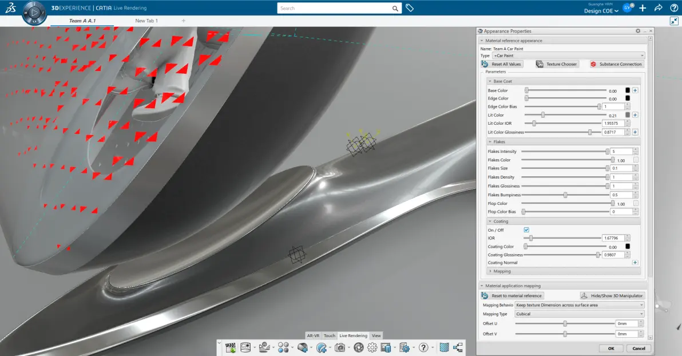Click the aperture shutter icon in toolbar
This screenshot has width=682, height=356.
click(358, 347)
